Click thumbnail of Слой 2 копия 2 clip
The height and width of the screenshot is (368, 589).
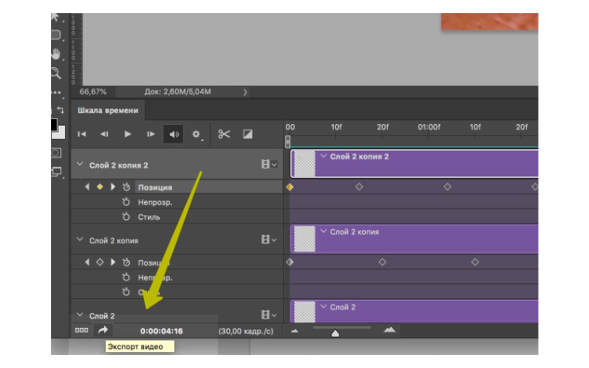pos(304,163)
